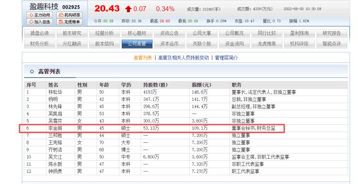Click 加入自选 to add stock to watchlist
The image size is (358, 184).
(39, 22)
